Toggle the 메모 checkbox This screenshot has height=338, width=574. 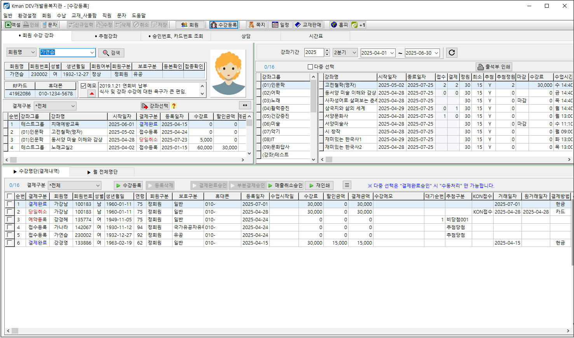pos(83,86)
